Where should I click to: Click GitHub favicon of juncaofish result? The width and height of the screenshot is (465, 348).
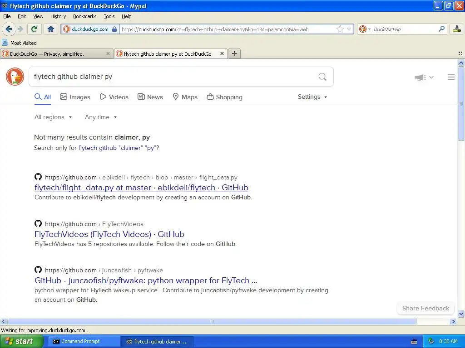(x=38, y=270)
